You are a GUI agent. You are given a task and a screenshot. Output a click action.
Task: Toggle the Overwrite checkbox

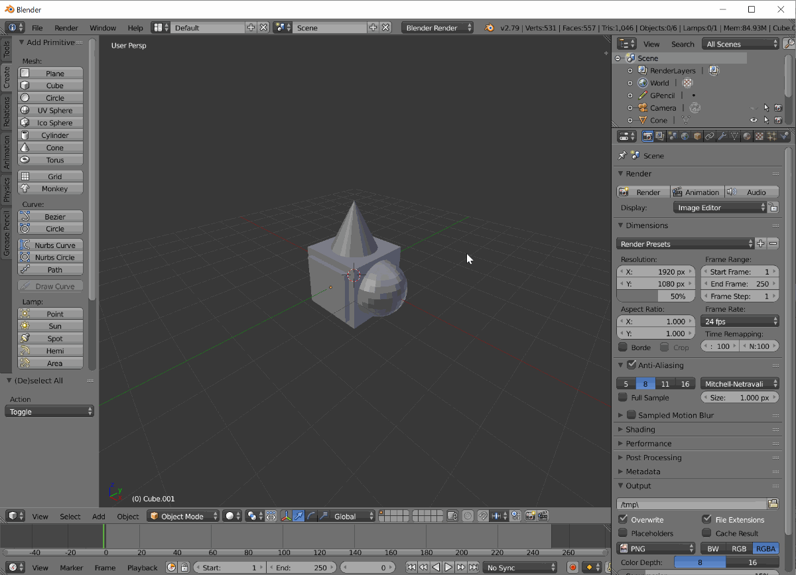tap(623, 519)
